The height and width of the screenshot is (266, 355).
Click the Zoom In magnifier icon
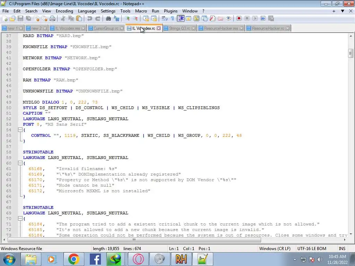coord(127,19)
